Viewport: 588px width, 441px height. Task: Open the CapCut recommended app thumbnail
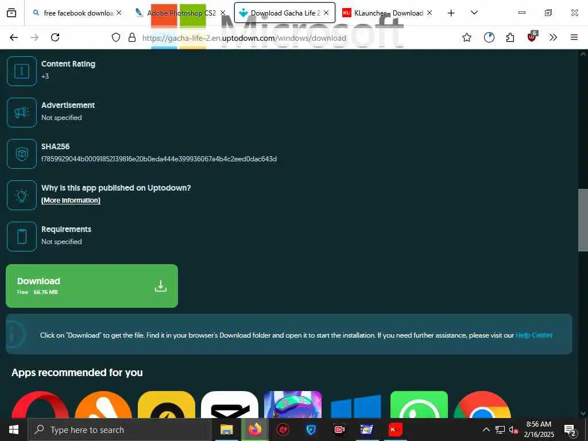pos(230,405)
